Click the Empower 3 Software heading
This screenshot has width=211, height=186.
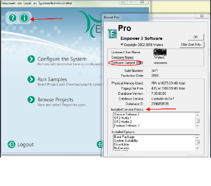142,38
